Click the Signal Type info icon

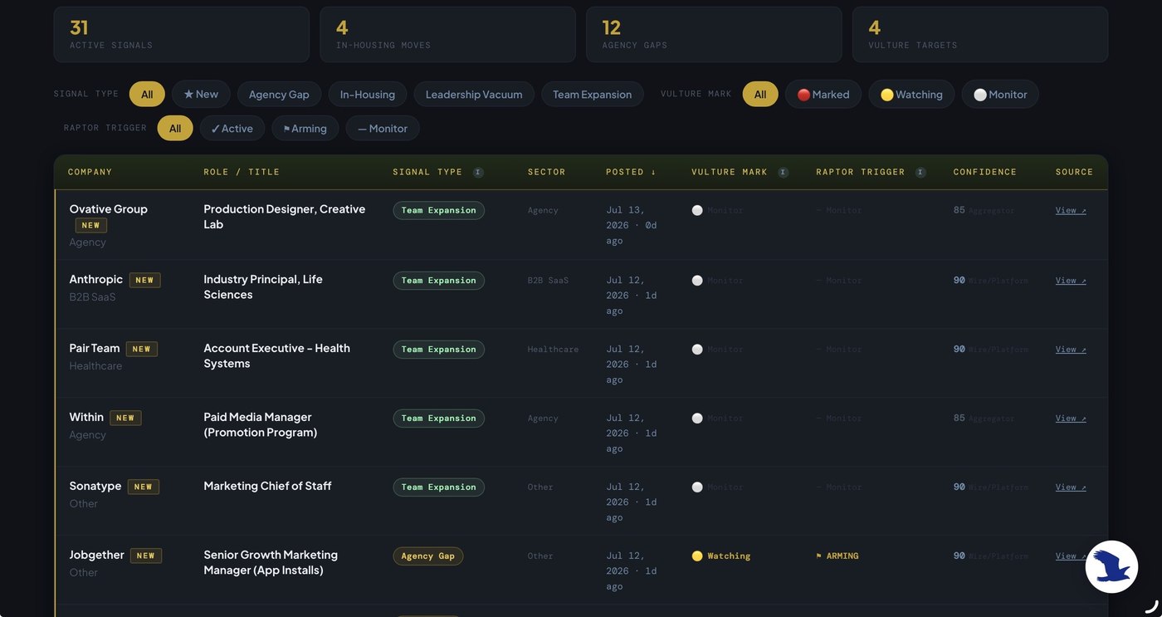pos(478,172)
